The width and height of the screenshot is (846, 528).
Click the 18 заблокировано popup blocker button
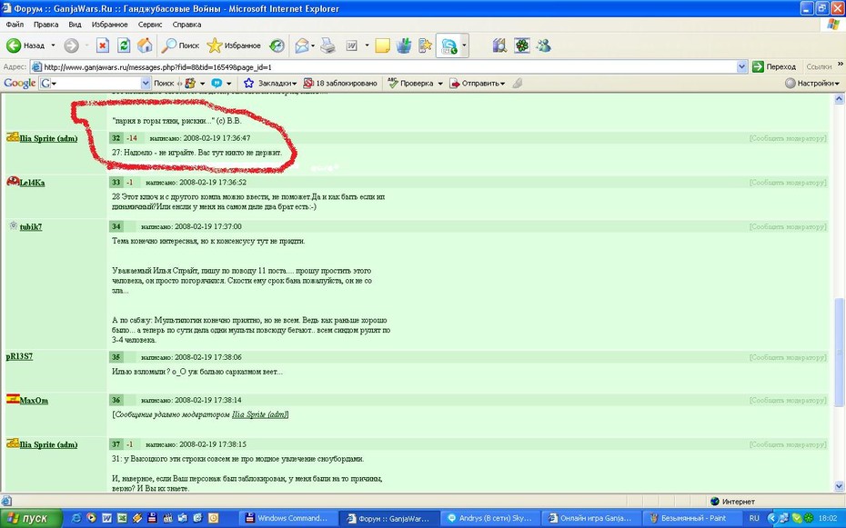tap(340, 83)
